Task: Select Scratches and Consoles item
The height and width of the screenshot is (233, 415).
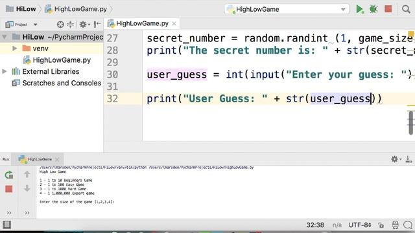Action: click(56, 83)
